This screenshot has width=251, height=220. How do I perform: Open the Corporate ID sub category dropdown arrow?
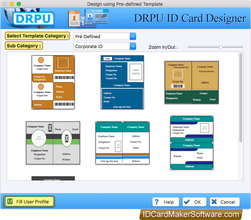pos(133,46)
